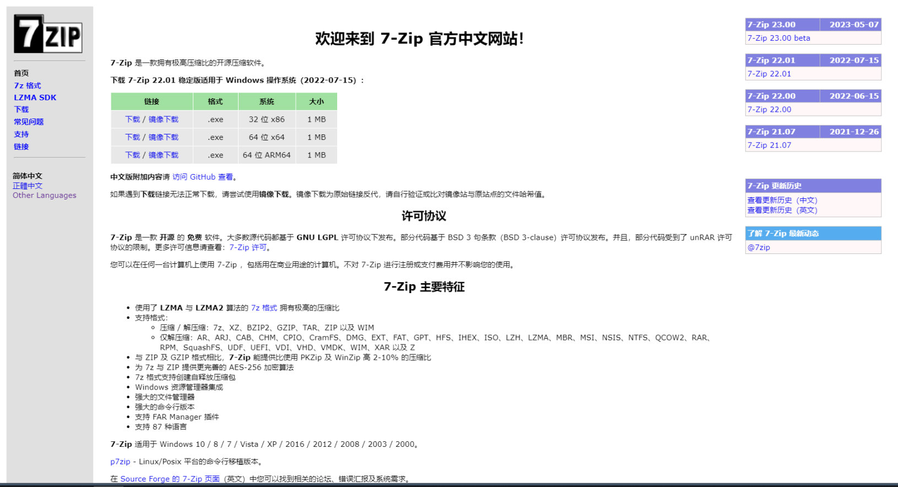This screenshot has height=487, width=898.
Task: Click the 2022-07-15 date in news panel
Action: pos(854,61)
